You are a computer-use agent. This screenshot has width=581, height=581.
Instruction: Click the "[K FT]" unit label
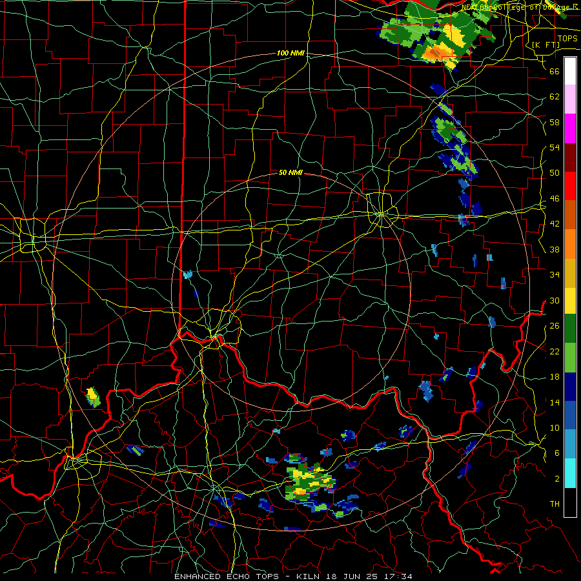coord(545,45)
